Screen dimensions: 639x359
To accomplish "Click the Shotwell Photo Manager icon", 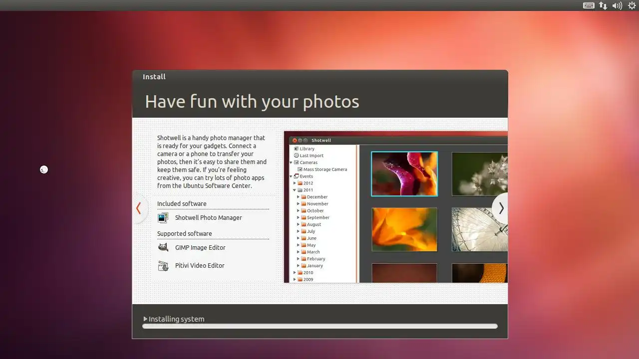I will point(163,218).
